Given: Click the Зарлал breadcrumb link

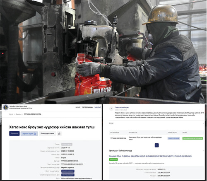Looking at the screenshot, I should 19,114.
